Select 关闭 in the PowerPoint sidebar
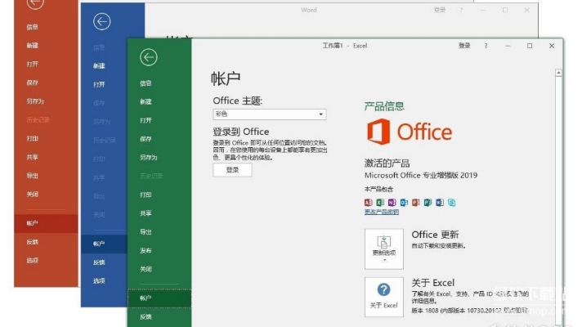This screenshot has width=582, height=327. tap(33, 194)
